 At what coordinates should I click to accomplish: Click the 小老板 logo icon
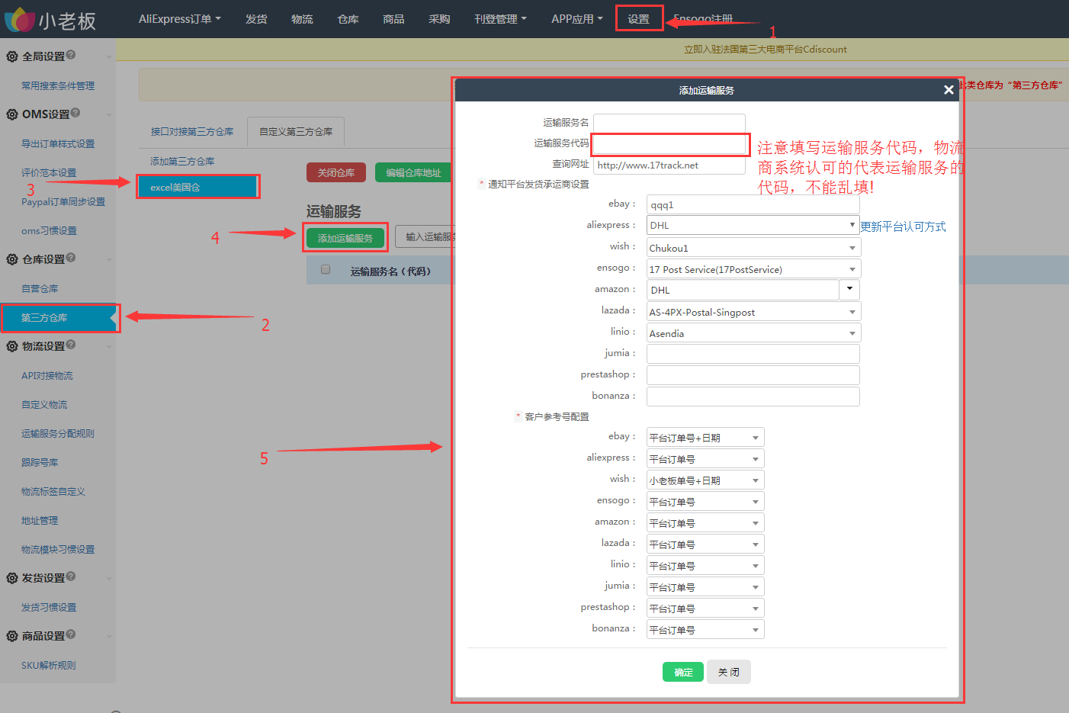[x=20, y=20]
